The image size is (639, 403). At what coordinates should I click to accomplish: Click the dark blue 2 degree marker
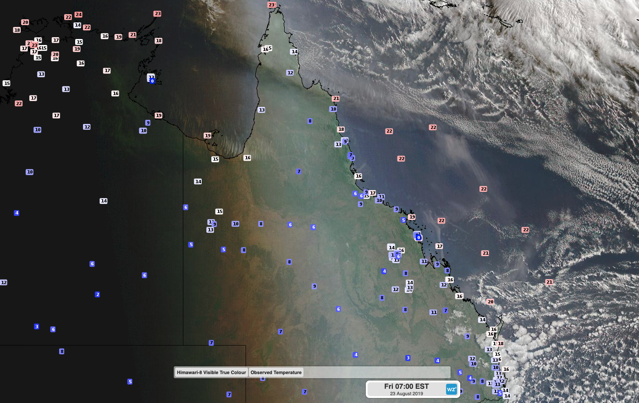coord(97,295)
